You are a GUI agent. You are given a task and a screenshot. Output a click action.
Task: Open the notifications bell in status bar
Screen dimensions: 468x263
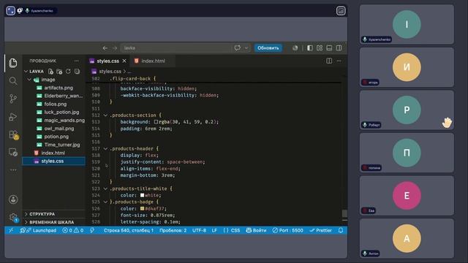[341, 230]
